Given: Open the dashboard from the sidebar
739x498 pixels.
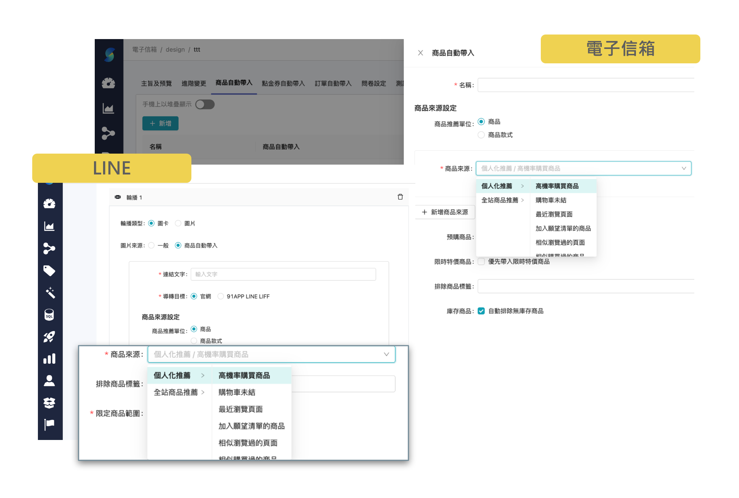Looking at the screenshot, I should tap(50, 203).
